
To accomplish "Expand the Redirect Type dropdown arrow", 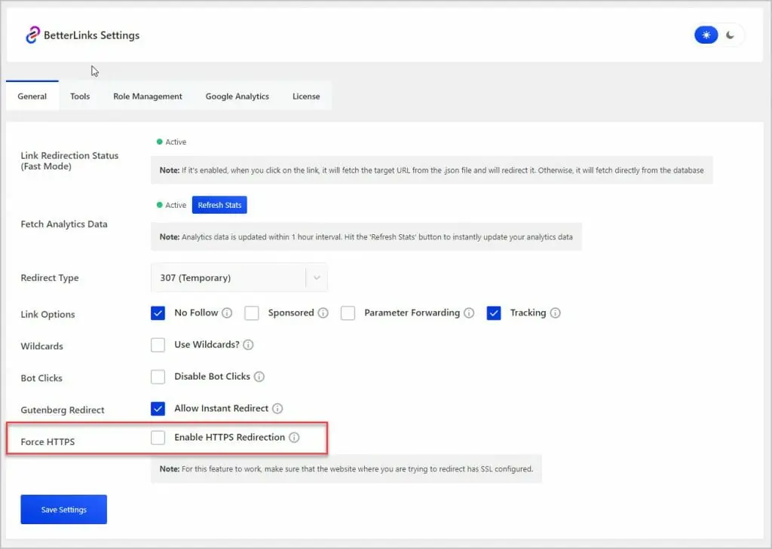I will coord(317,278).
